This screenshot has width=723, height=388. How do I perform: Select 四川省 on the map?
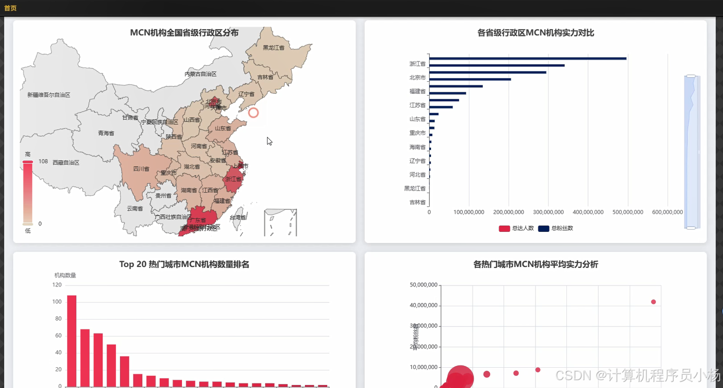click(141, 169)
